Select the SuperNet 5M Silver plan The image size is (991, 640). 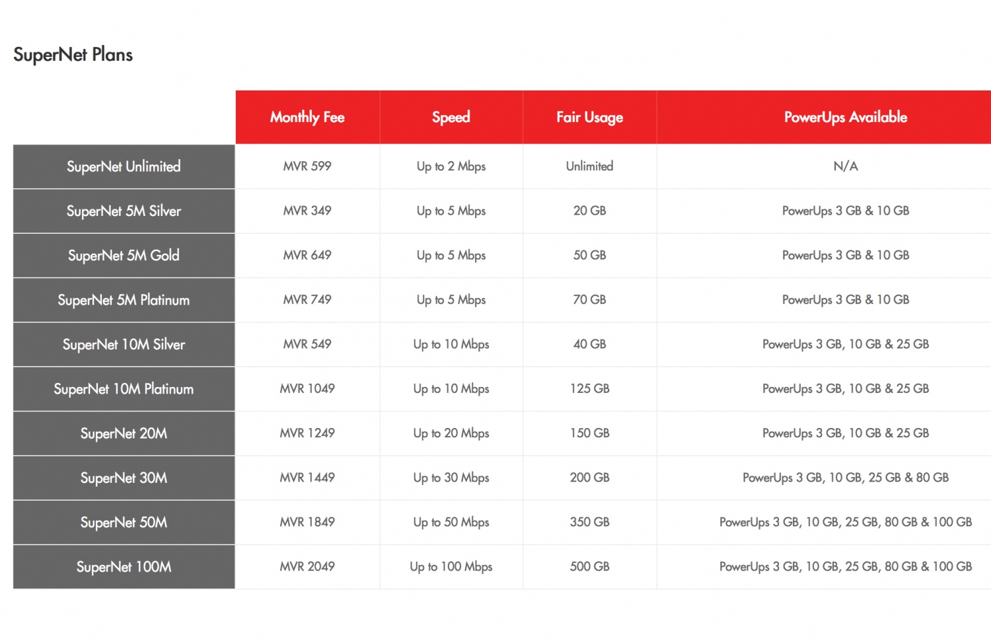pos(124,211)
